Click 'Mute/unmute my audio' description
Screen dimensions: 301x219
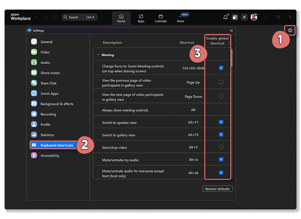click(120, 160)
